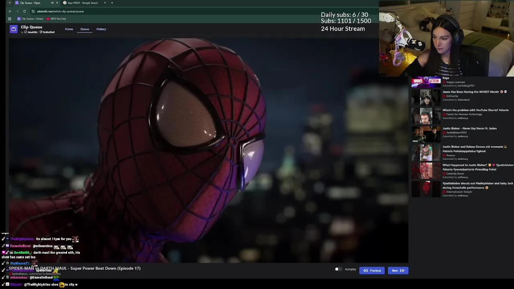Open Justin Bieber and Selena Gomez thumbnail
Screen dimensions: 514x289
tap(426, 153)
